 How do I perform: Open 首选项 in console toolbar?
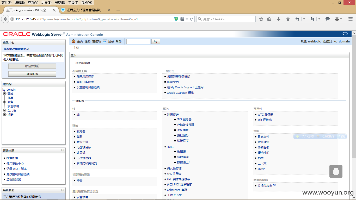tap(96, 41)
